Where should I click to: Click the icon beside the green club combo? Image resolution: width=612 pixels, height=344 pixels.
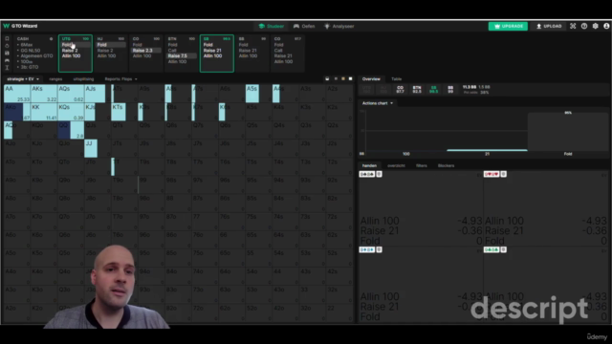504,249
